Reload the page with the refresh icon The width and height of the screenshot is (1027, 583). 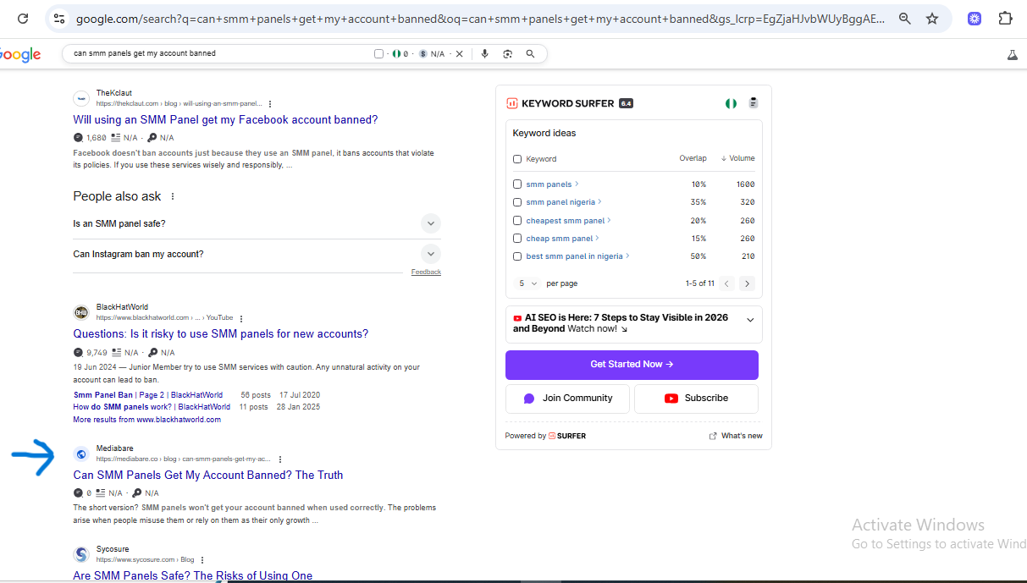pyautogui.click(x=23, y=19)
